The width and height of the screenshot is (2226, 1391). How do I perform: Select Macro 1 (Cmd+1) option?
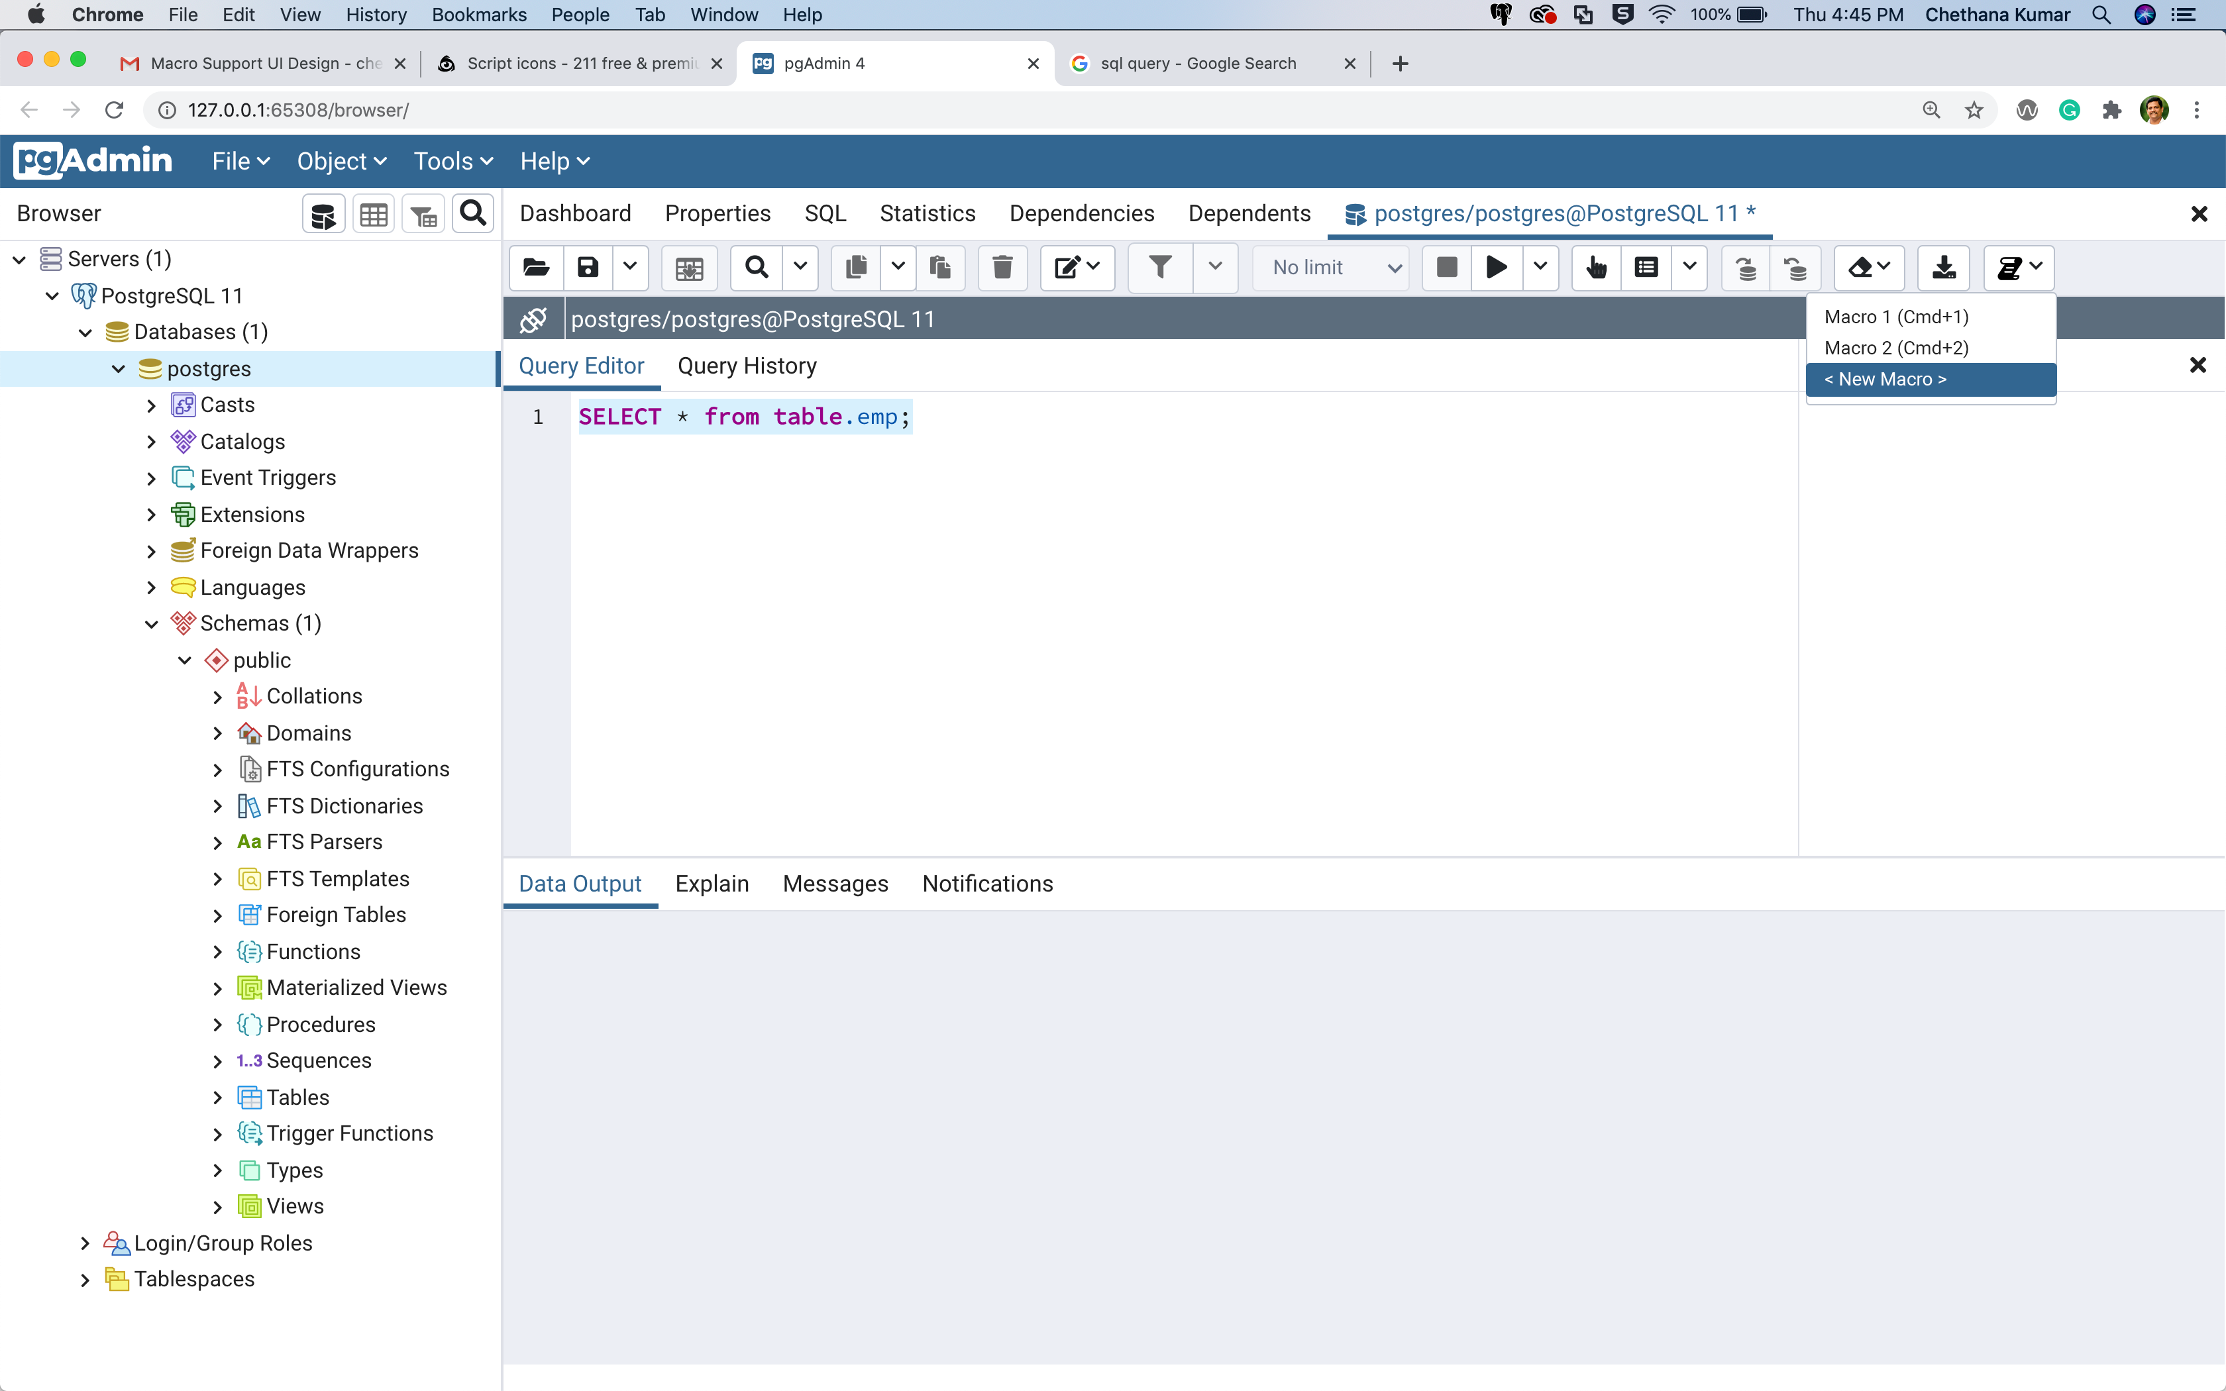pos(1896,317)
